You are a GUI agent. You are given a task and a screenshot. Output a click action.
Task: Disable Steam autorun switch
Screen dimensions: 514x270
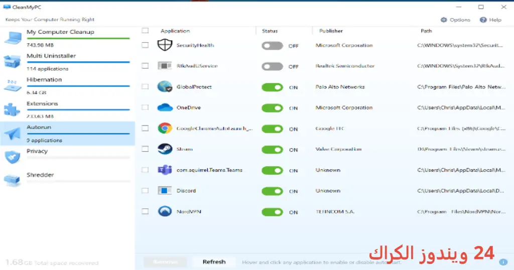(x=272, y=150)
